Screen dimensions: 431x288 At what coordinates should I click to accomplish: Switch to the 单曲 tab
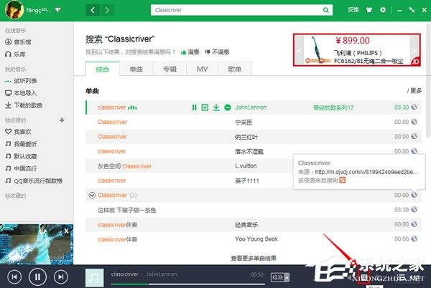coord(136,69)
